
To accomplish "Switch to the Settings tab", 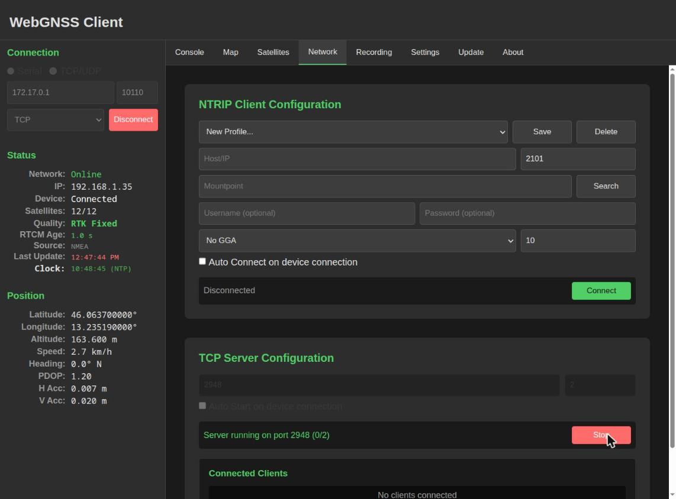I will 425,52.
